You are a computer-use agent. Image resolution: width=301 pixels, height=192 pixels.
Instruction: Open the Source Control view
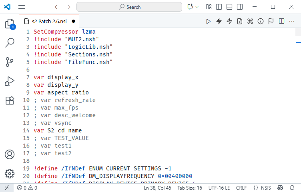click(10, 62)
